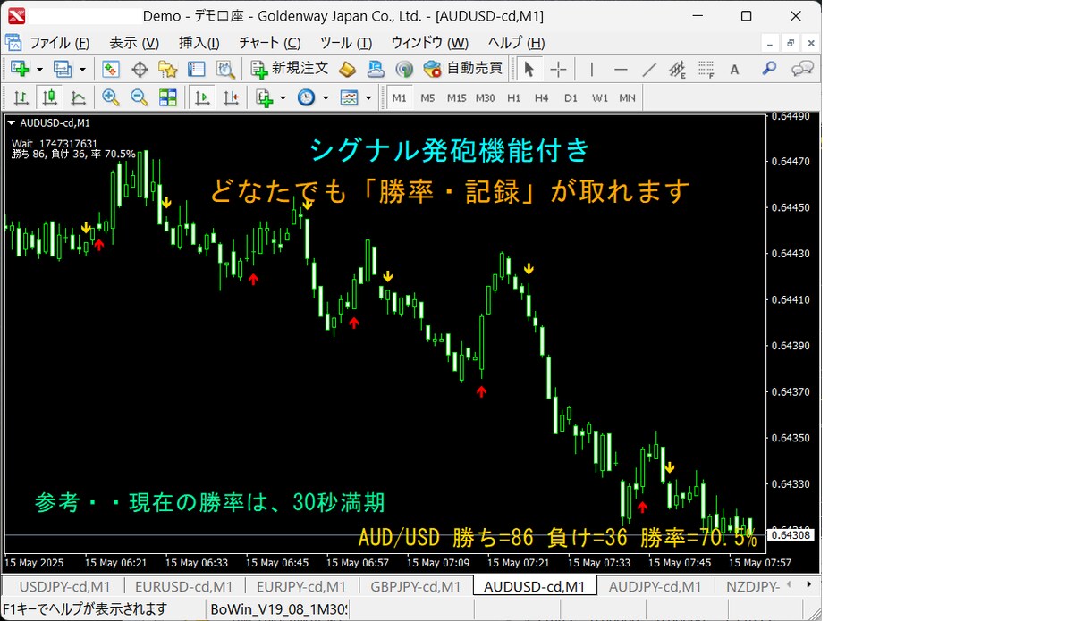This screenshot has height=621, width=1091.
Task: Switch to the EURUSD-cd,M1 tab
Action: [x=183, y=586]
